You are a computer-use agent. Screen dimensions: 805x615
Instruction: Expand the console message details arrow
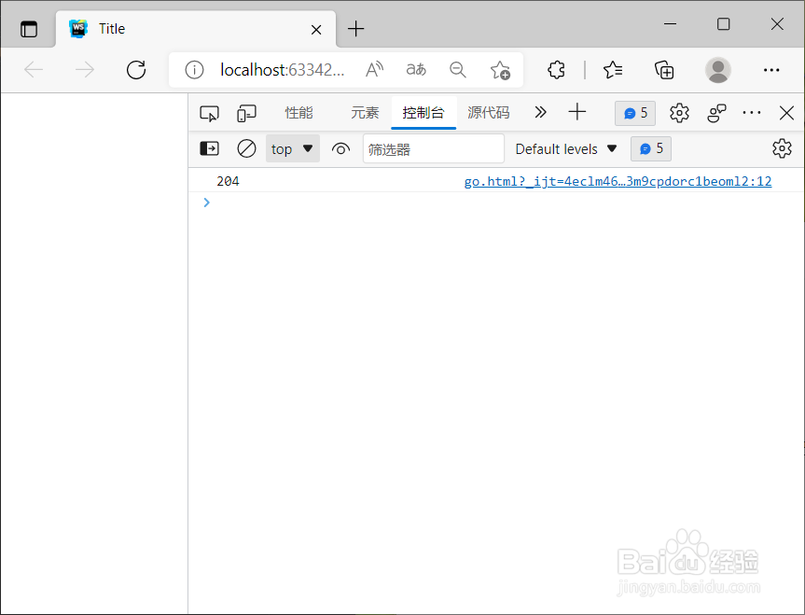point(206,203)
